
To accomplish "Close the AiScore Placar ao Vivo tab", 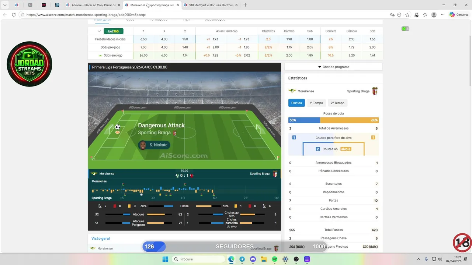I will coord(119,5).
